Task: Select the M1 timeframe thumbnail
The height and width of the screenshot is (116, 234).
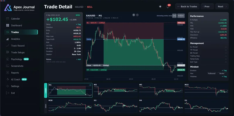Action: tap(70, 90)
